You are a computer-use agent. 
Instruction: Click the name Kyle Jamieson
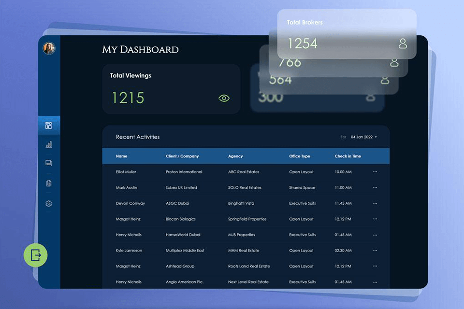(x=129, y=251)
